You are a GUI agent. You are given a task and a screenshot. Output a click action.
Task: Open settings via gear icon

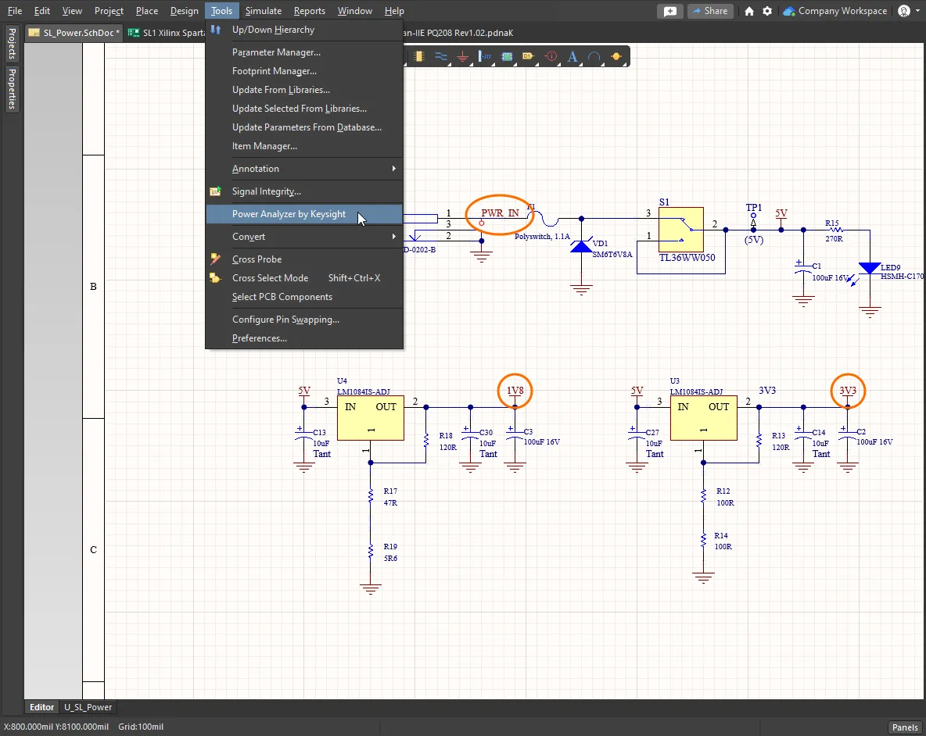(767, 11)
